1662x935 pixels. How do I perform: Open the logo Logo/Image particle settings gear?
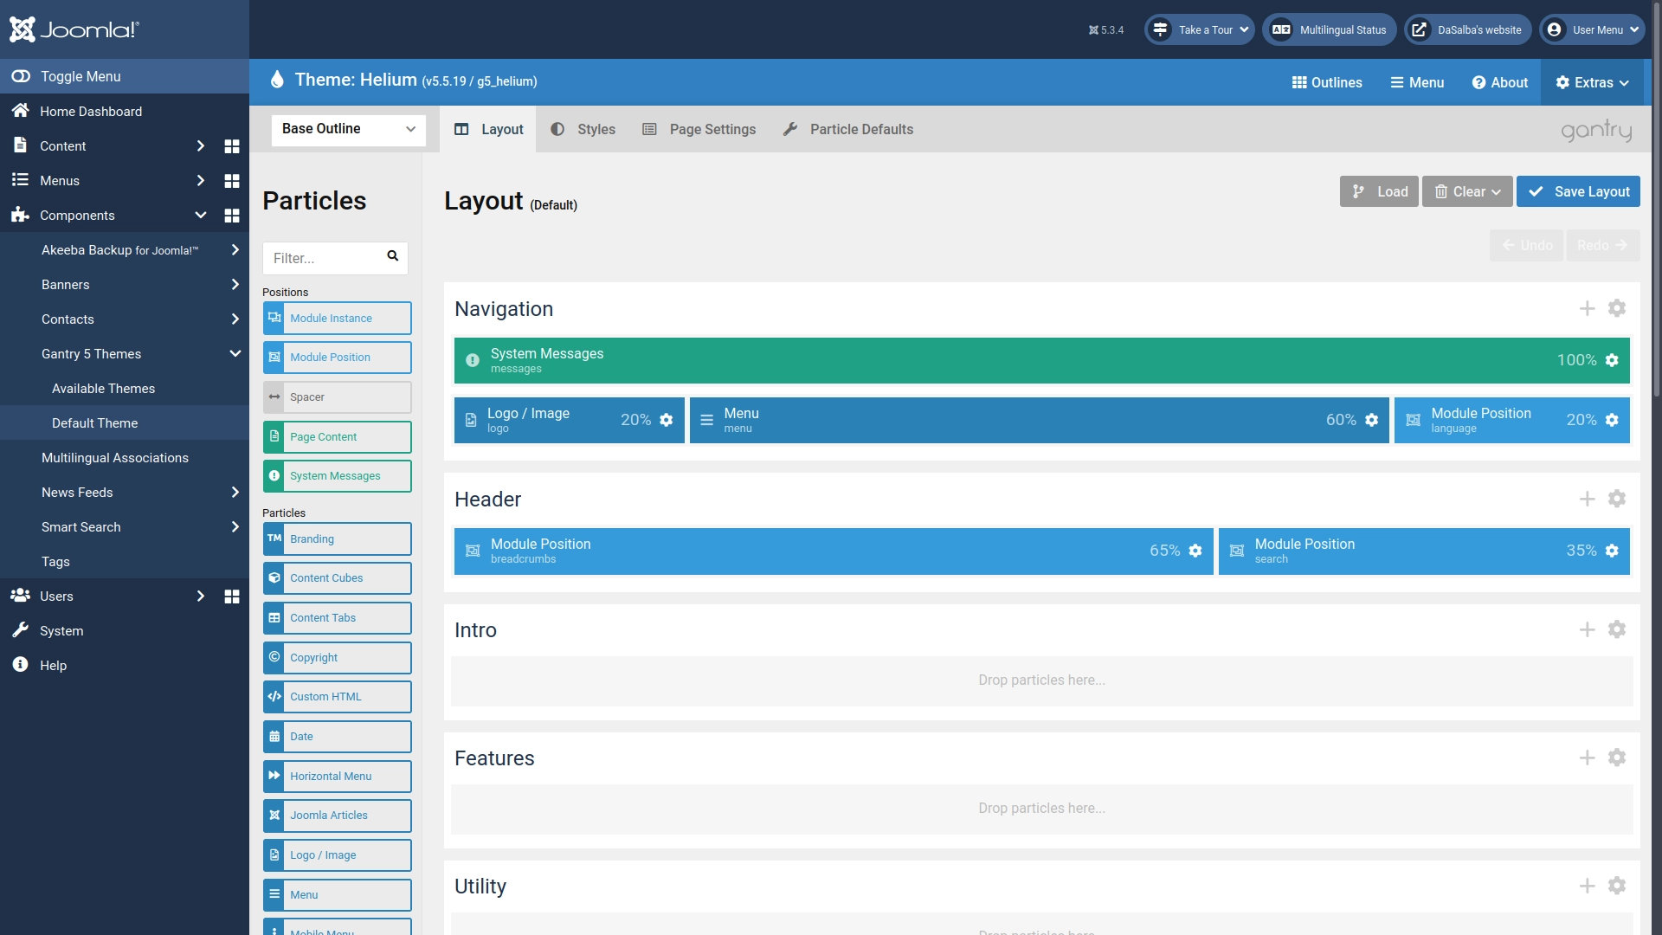[666, 420]
